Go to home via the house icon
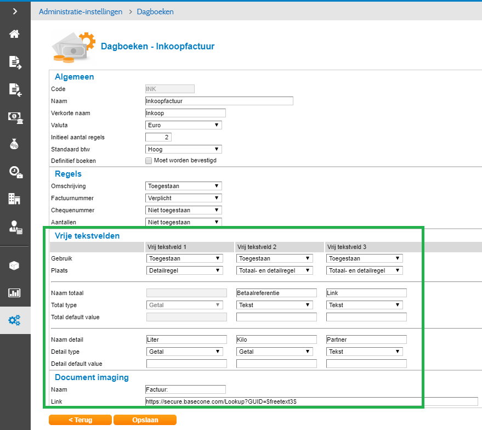Image resolution: width=482 pixels, height=430 pixels. click(x=15, y=34)
